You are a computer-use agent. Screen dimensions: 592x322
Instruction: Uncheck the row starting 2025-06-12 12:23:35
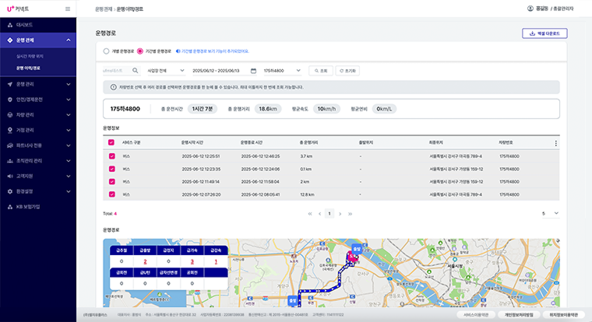click(x=111, y=169)
